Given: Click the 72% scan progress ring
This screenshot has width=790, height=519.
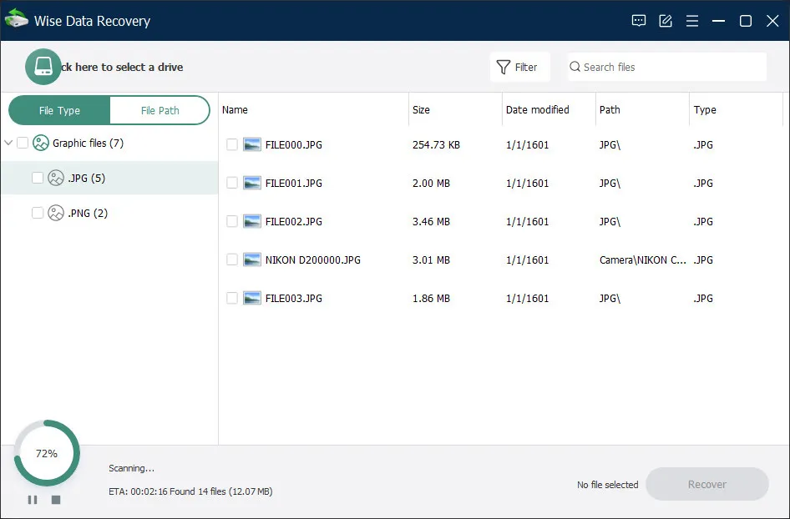Looking at the screenshot, I should pyautogui.click(x=47, y=453).
